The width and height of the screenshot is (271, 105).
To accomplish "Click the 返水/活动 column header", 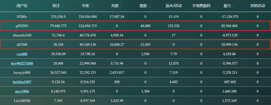I will tap(174, 6).
